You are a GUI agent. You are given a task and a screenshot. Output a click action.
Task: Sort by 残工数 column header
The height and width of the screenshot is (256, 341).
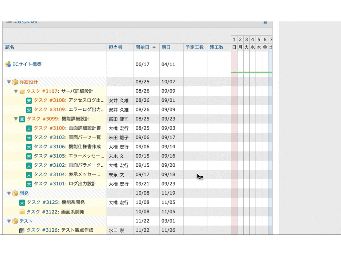tap(217, 47)
